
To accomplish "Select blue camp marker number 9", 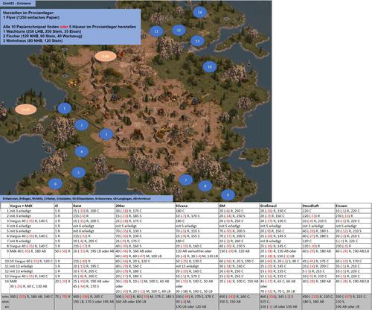I will 228,195.
